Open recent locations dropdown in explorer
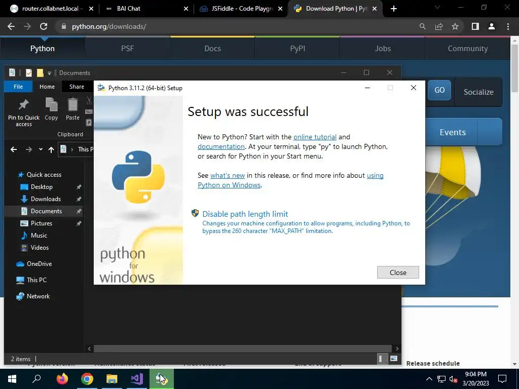The image size is (519, 389). coord(41,149)
